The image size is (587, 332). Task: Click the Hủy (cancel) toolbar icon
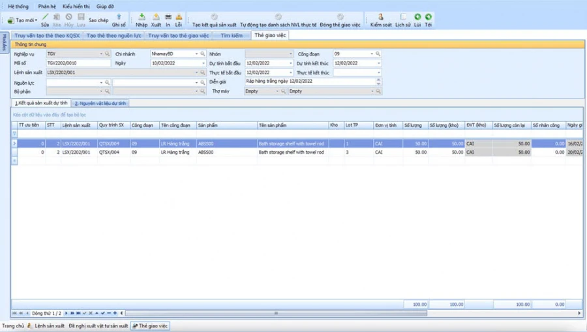coord(69,17)
